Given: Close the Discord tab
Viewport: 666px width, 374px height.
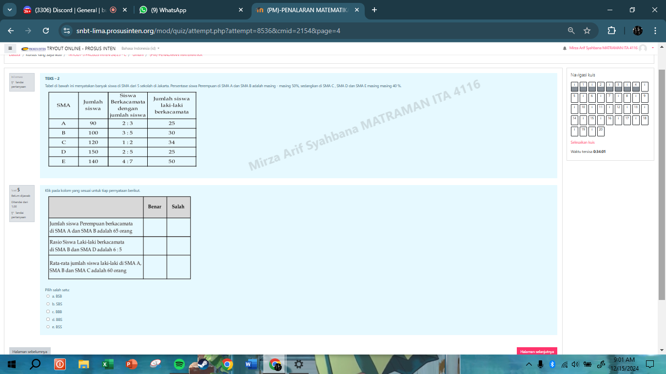Looking at the screenshot, I should 125,10.
